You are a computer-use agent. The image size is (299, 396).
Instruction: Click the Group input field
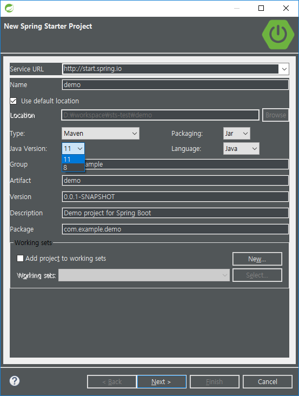point(175,164)
